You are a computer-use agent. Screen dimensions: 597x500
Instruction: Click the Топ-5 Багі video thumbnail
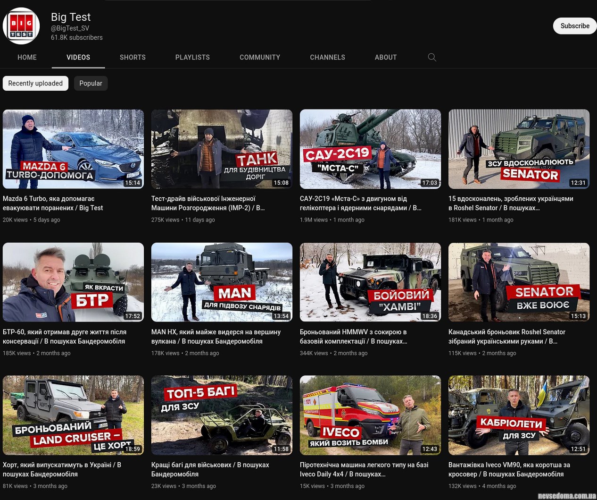(222, 415)
